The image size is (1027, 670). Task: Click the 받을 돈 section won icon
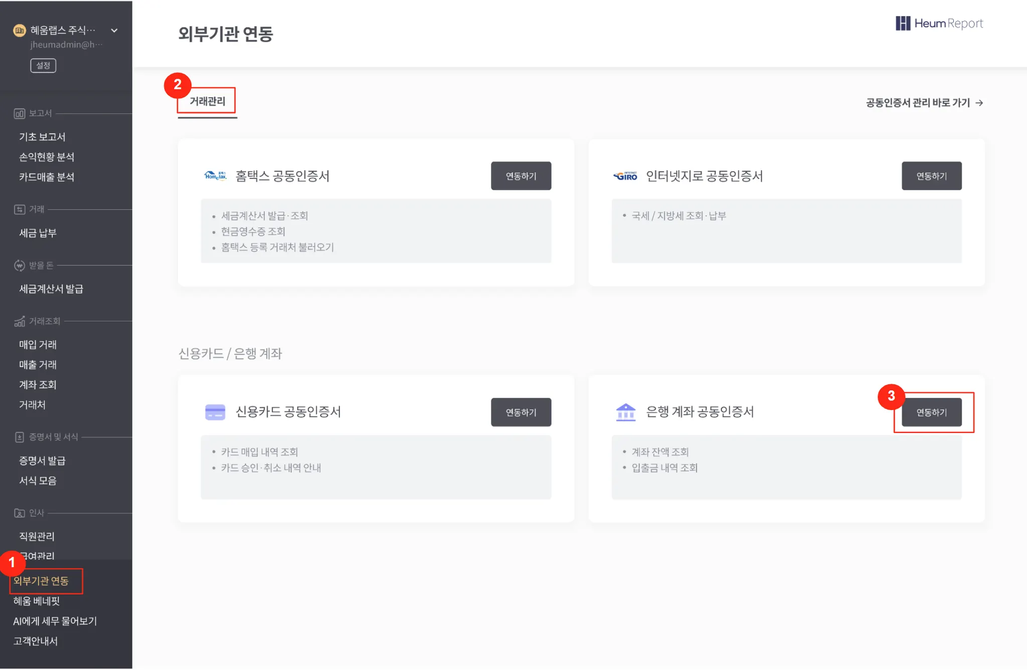coord(19,266)
